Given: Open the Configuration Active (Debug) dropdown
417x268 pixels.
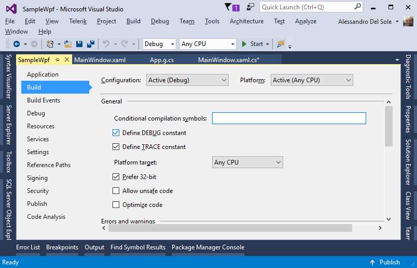Looking at the screenshot, I should [x=187, y=80].
